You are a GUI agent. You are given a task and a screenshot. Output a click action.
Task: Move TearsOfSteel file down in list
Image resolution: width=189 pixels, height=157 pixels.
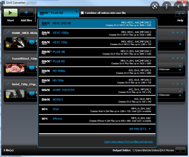point(173,58)
